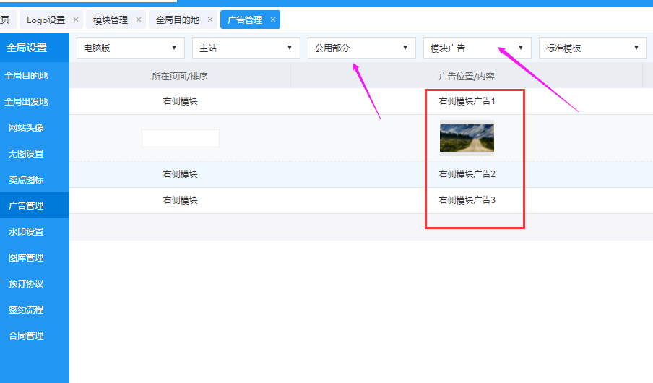Switch to the Logo设置 tab

click(46, 20)
